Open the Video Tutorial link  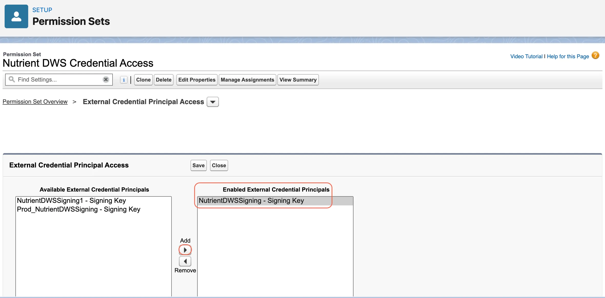click(x=526, y=56)
